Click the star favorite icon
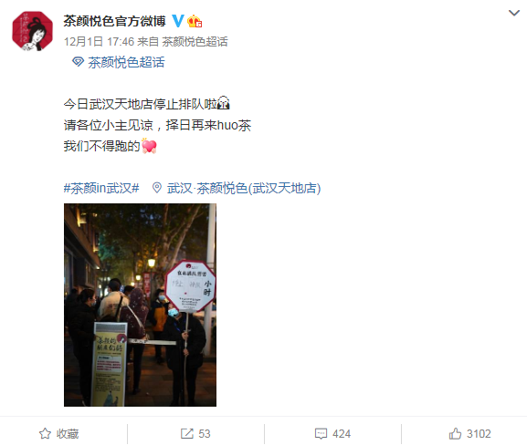The height and width of the screenshot is (445, 527). (x=45, y=433)
